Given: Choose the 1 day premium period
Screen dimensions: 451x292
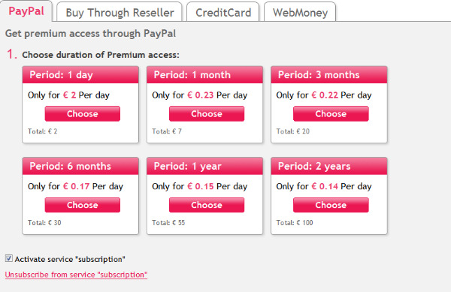Looking at the screenshot, I should [83, 113].
